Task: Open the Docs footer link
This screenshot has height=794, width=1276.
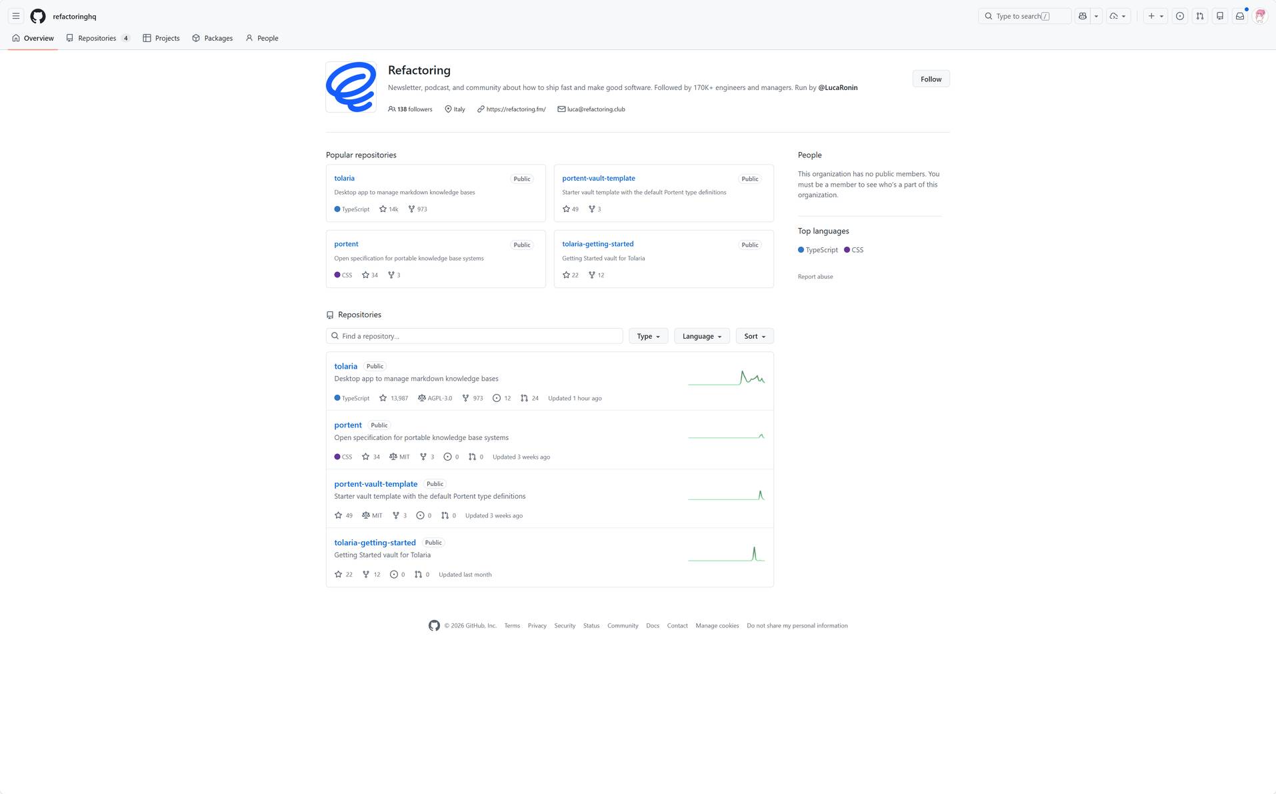Action: tap(653, 626)
